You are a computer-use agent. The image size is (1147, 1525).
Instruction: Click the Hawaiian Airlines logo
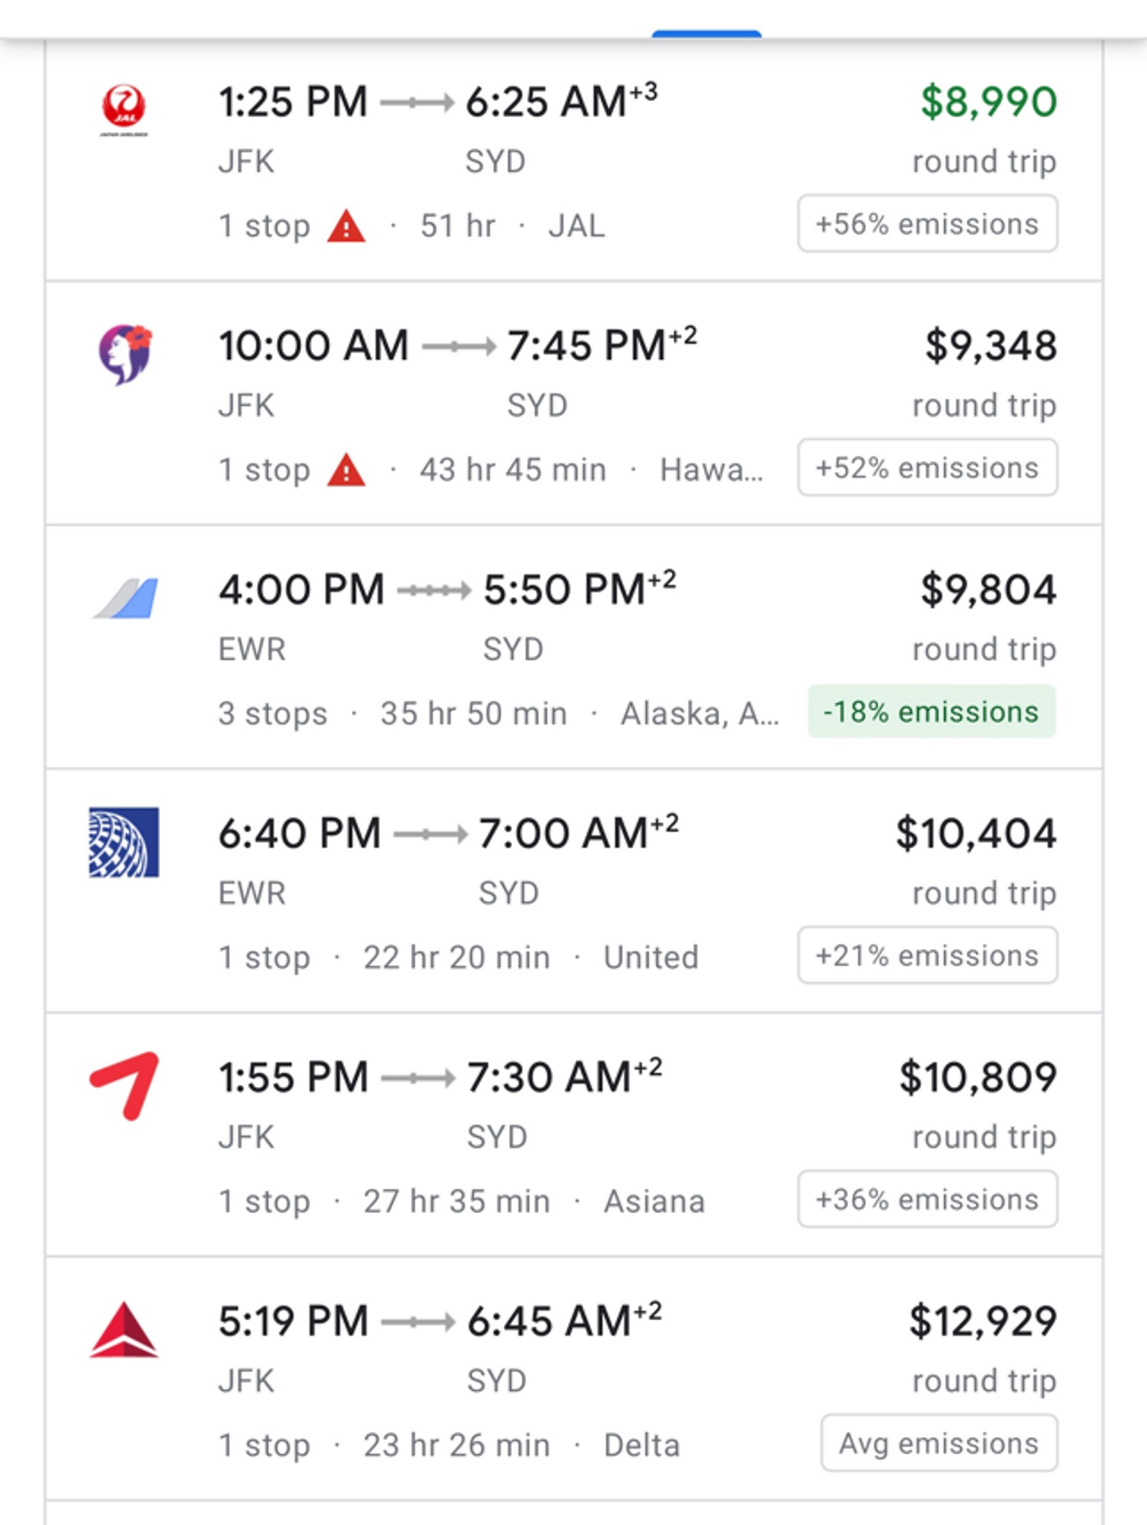(124, 354)
